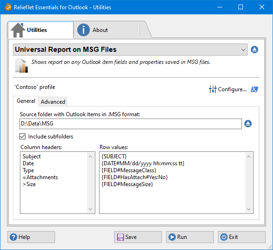Click the browse icon next to the source folder field
Screen dimensions: 273x250
(248, 124)
